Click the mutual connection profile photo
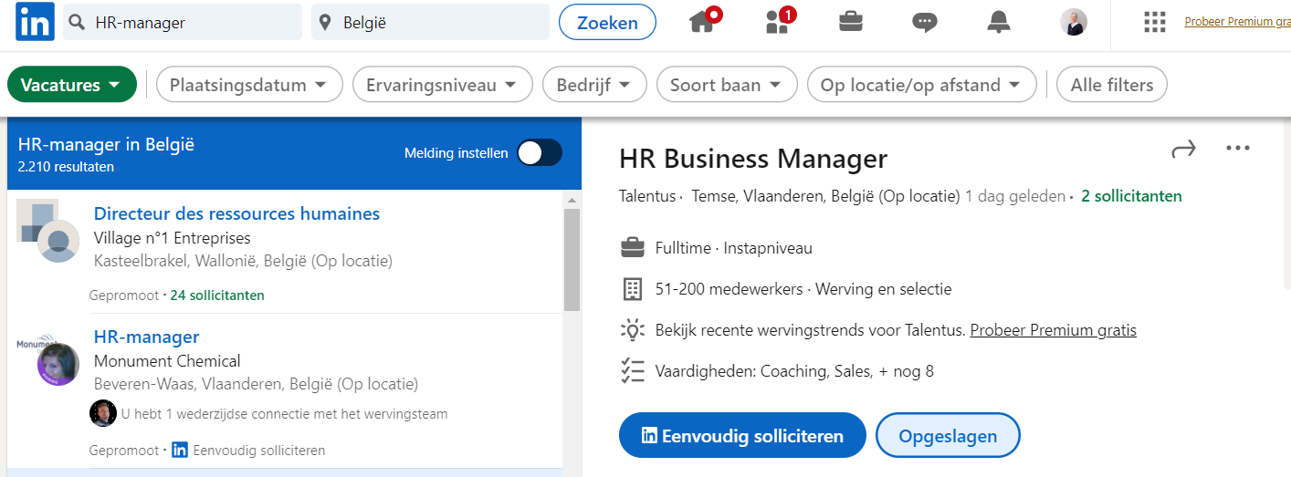The image size is (1291, 477). 103,413
